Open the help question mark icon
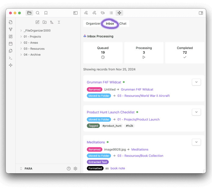The image size is (212, 190). 69,169
